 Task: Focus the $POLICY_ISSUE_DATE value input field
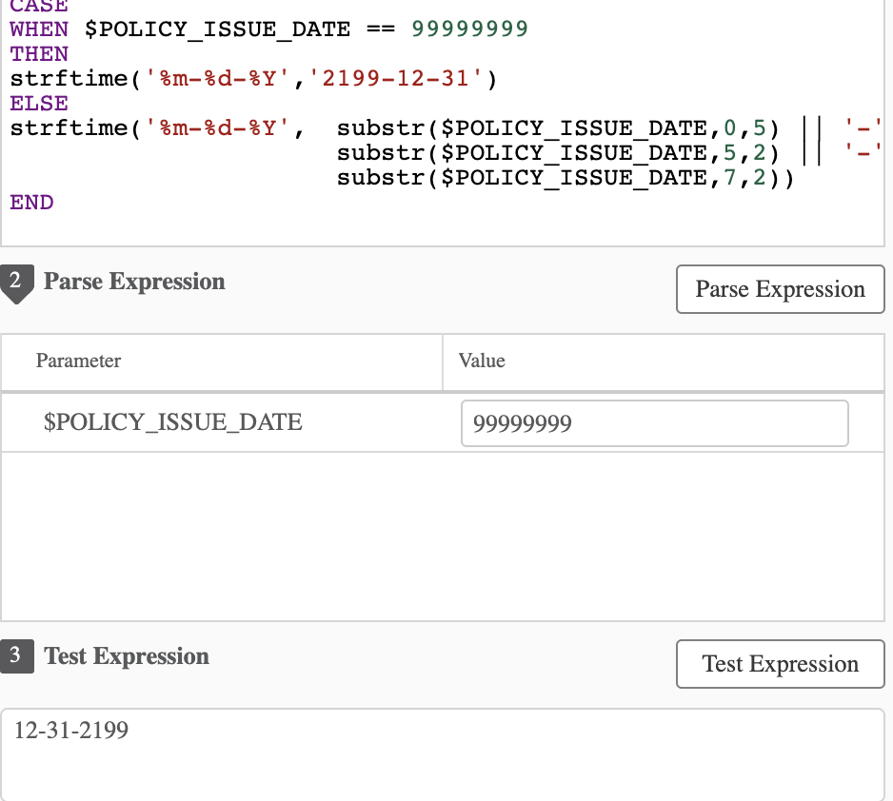654,423
